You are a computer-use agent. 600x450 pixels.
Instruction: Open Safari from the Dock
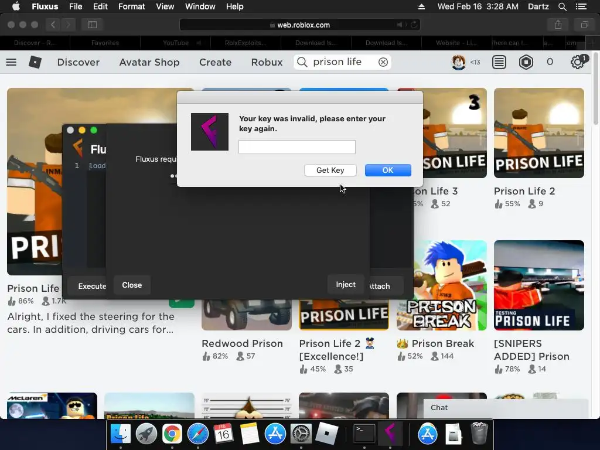click(x=198, y=434)
